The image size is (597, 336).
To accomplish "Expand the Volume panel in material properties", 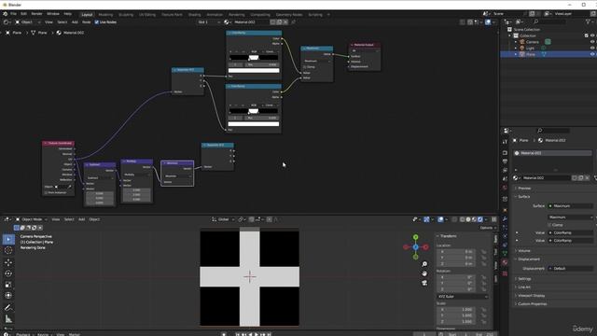I will tap(524, 251).
